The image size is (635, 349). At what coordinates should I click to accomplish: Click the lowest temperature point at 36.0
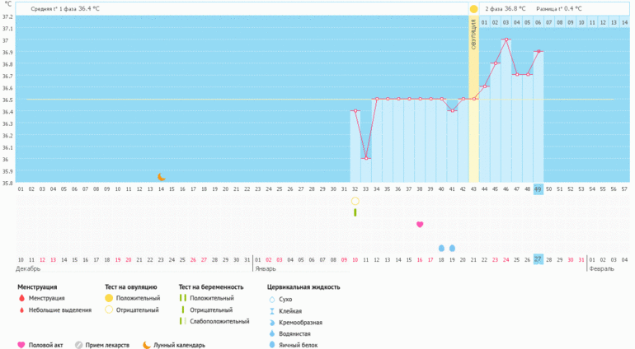[366, 158]
